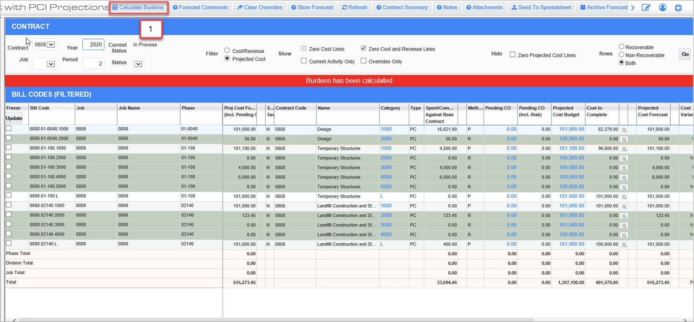
Task: Click into the Year input field
Action: pyautogui.click(x=93, y=44)
